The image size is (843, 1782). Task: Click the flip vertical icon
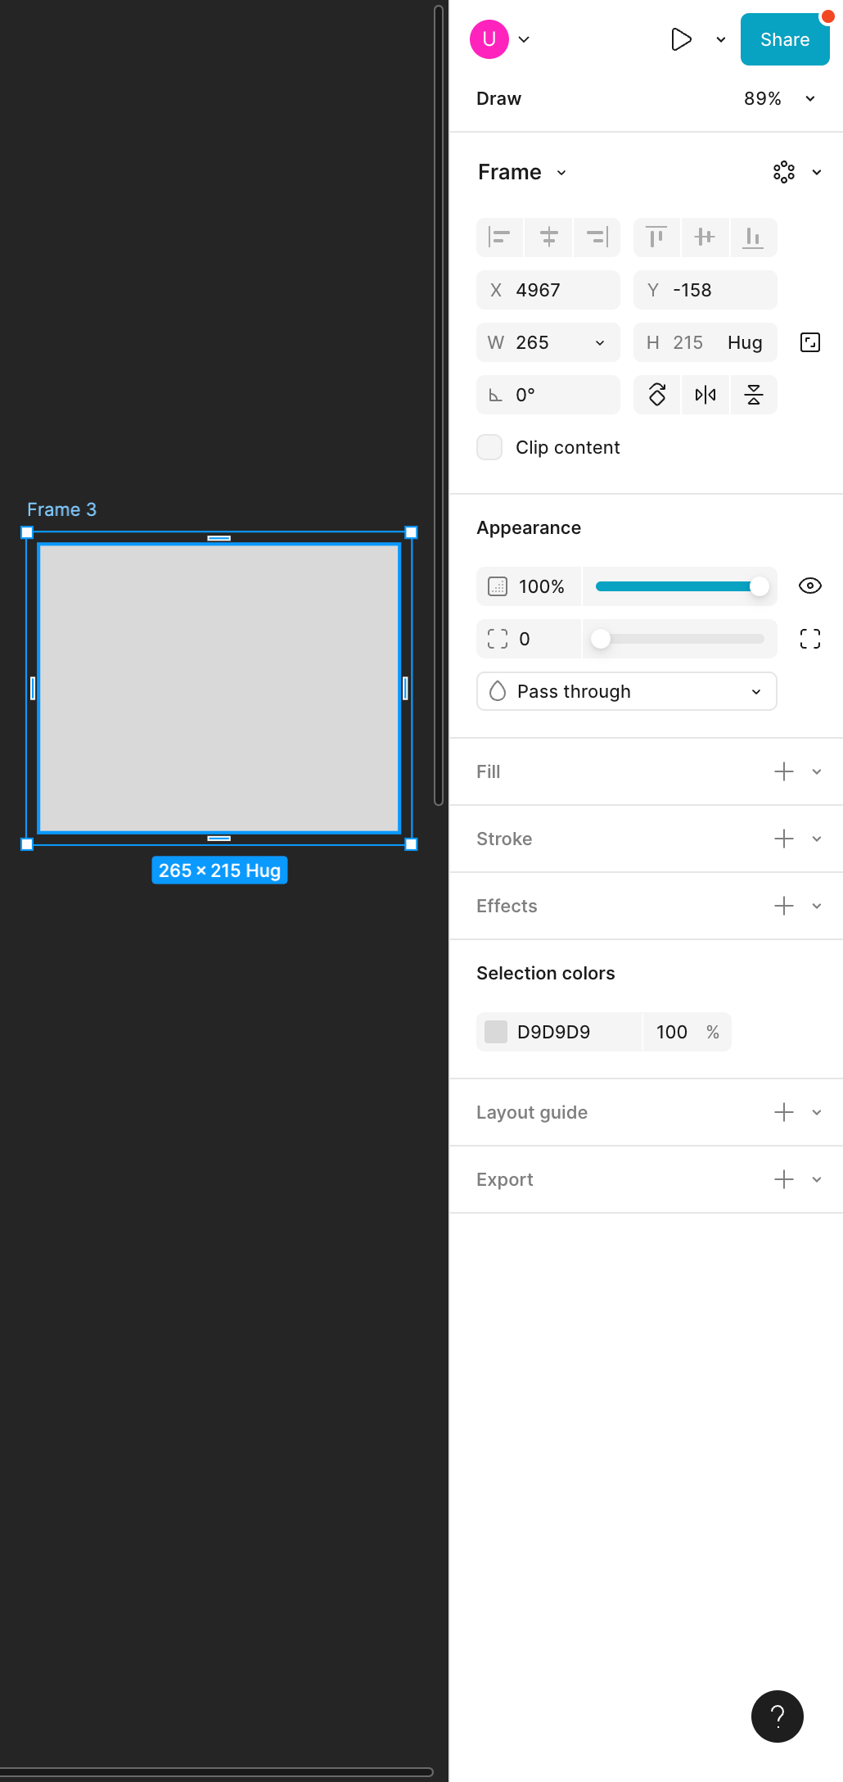point(754,395)
